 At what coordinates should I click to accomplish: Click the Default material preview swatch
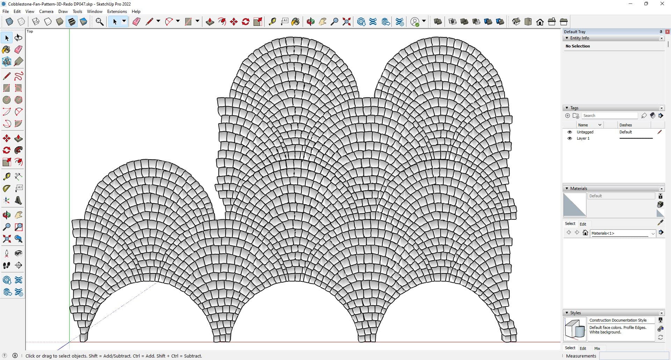(x=575, y=205)
